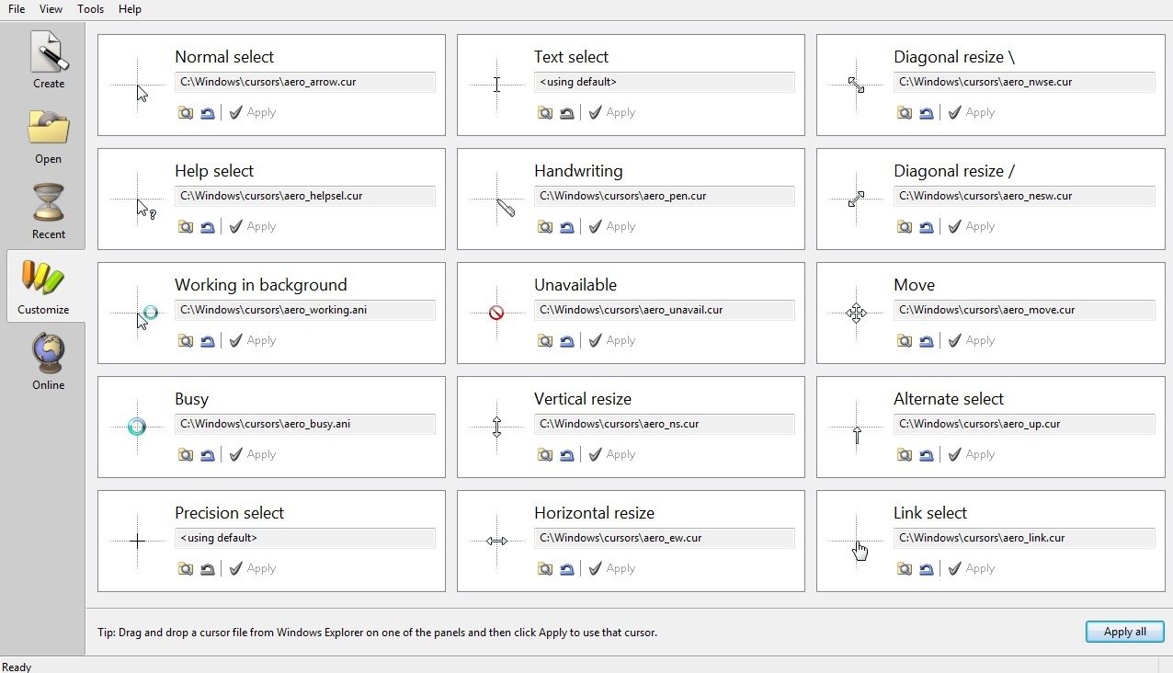The width and height of the screenshot is (1173, 673).
Task: Reset Diagonal resize / cursor to default
Action: point(927,226)
